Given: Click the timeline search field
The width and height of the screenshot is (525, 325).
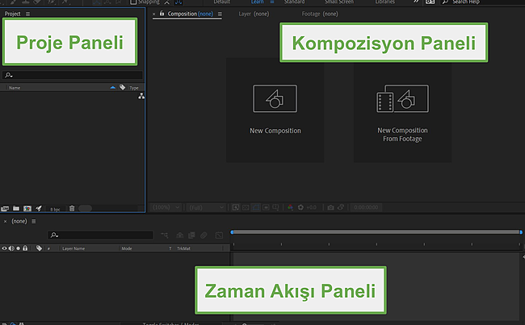Looking at the screenshot, I should point(100,235).
